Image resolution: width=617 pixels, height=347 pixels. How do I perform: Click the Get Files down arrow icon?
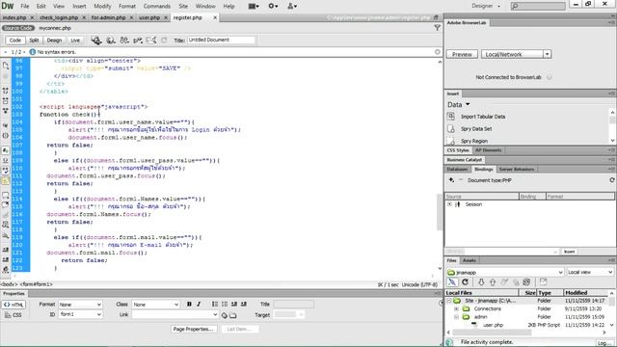pyautogui.click(x=481, y=282)
